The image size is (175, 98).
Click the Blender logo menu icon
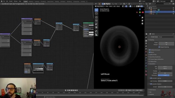click(x=1, y=1)
